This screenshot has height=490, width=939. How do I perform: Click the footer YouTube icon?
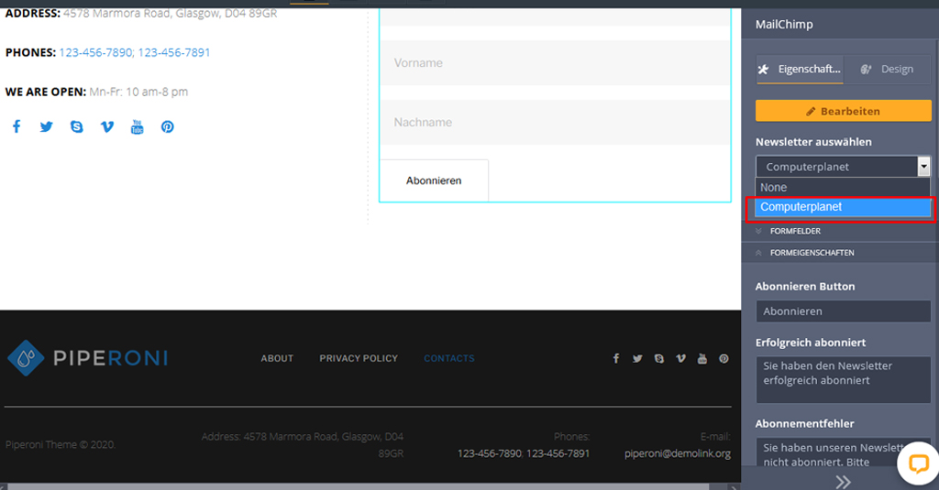point(702,358)
